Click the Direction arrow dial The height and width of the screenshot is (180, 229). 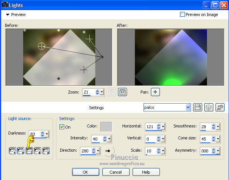coord(108,151)
